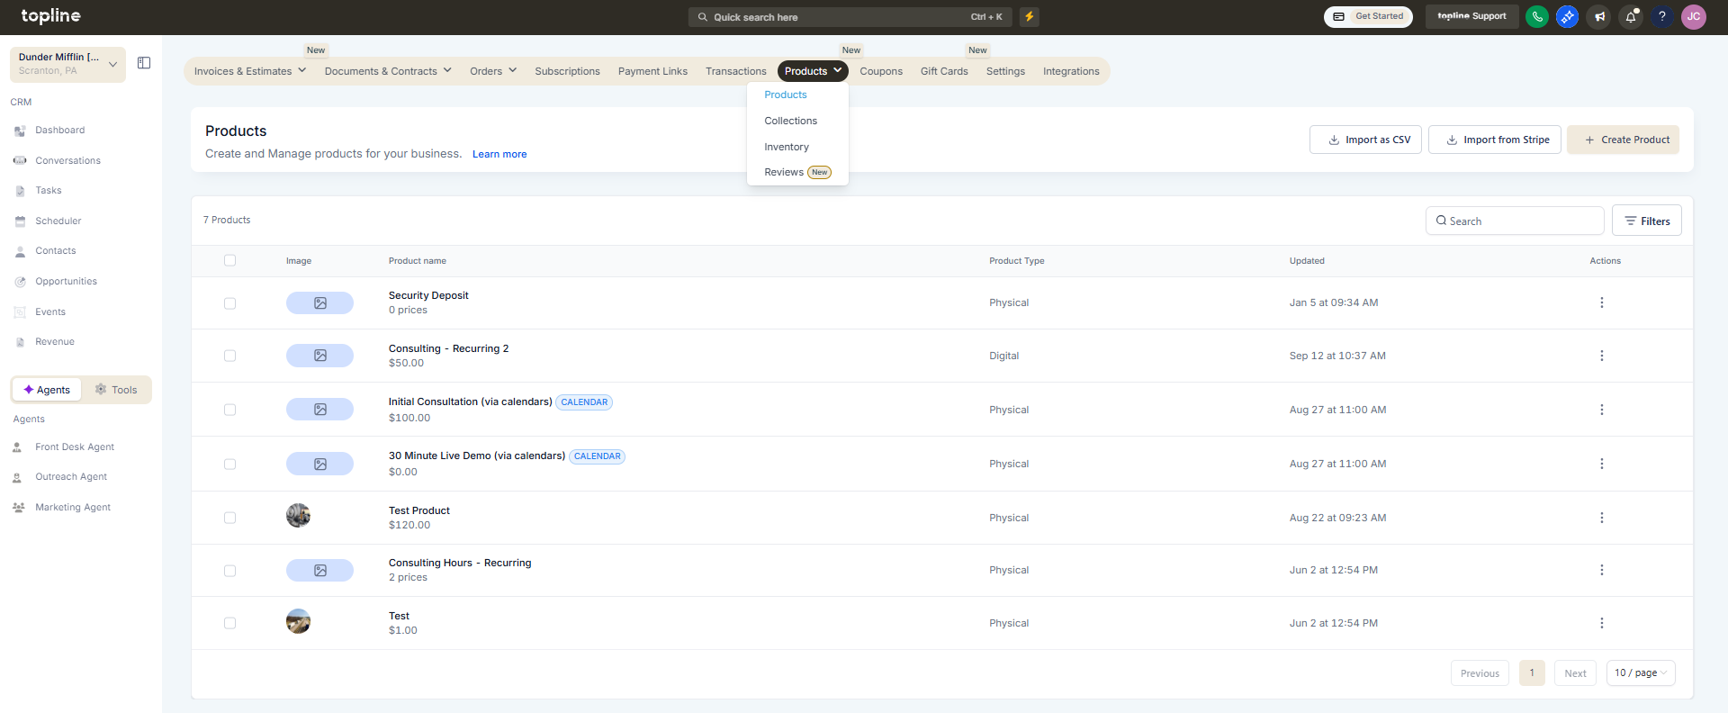Image resolution: width=1728 pixels, height=713 pixels.
Task: Check the Consulting - Recurring 2 checkbox
Action: (229, 356)
